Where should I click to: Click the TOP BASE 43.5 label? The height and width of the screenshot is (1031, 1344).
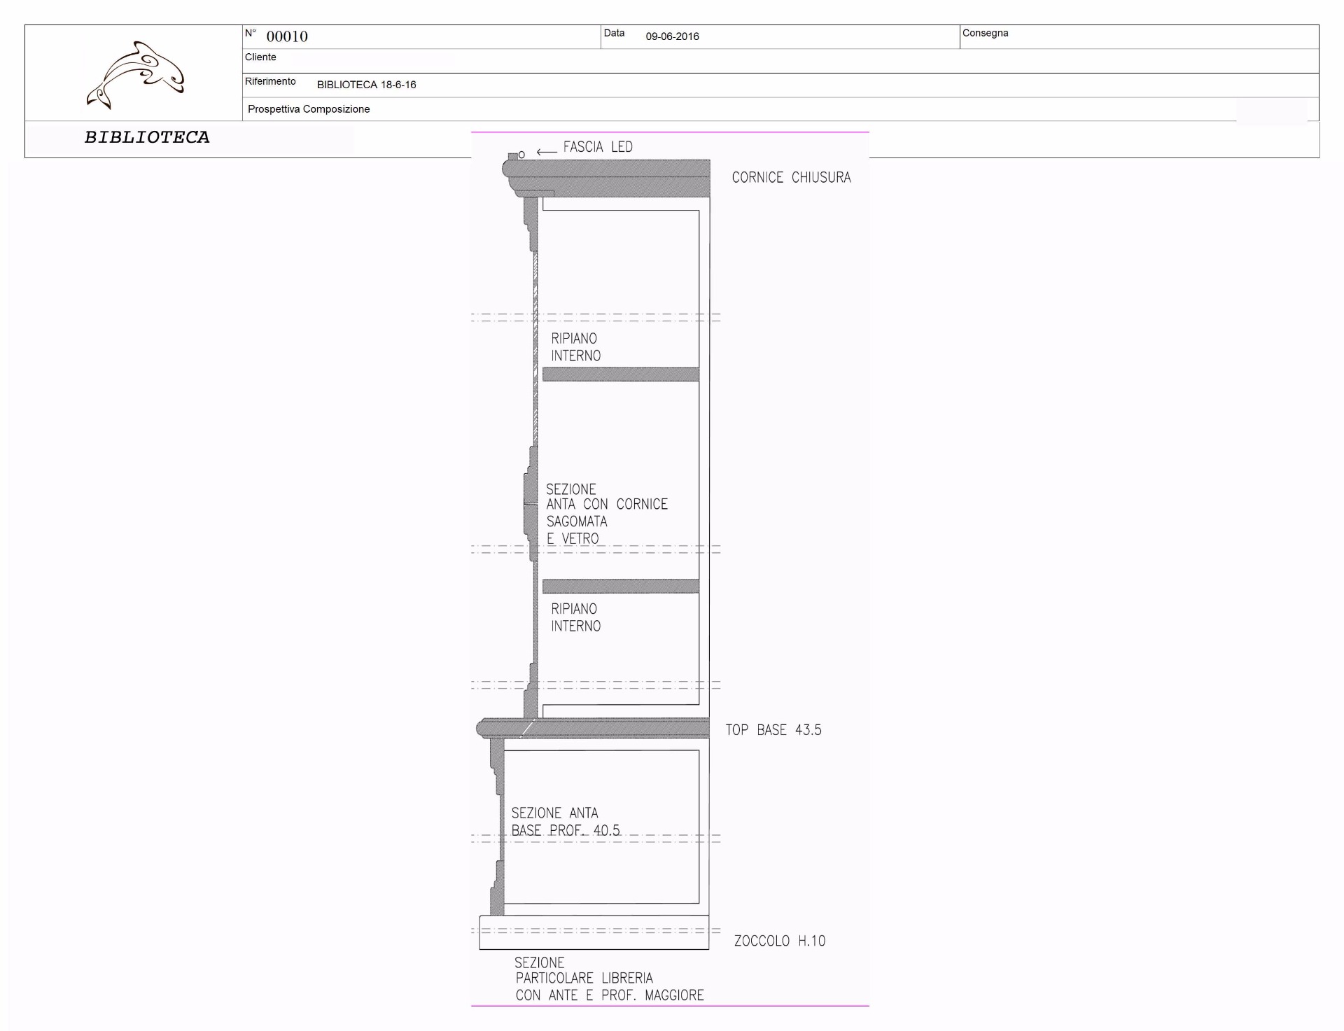[773, 730]
